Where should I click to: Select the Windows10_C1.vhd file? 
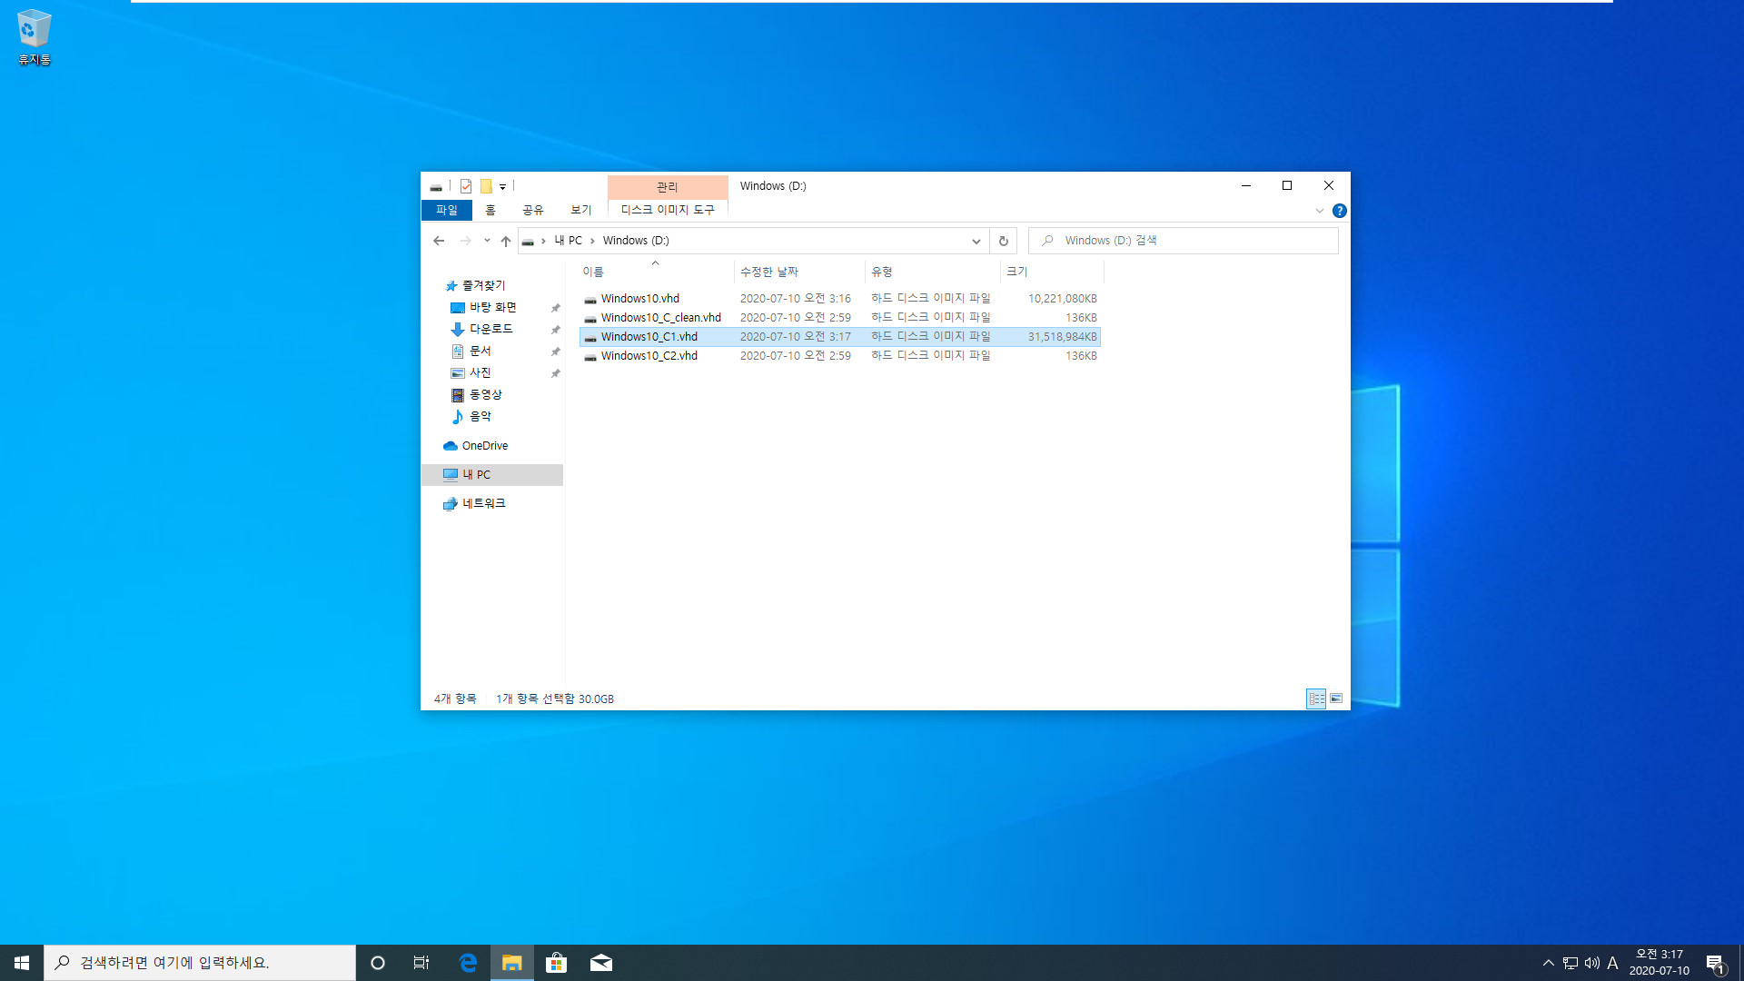click(x=840, y=337)
